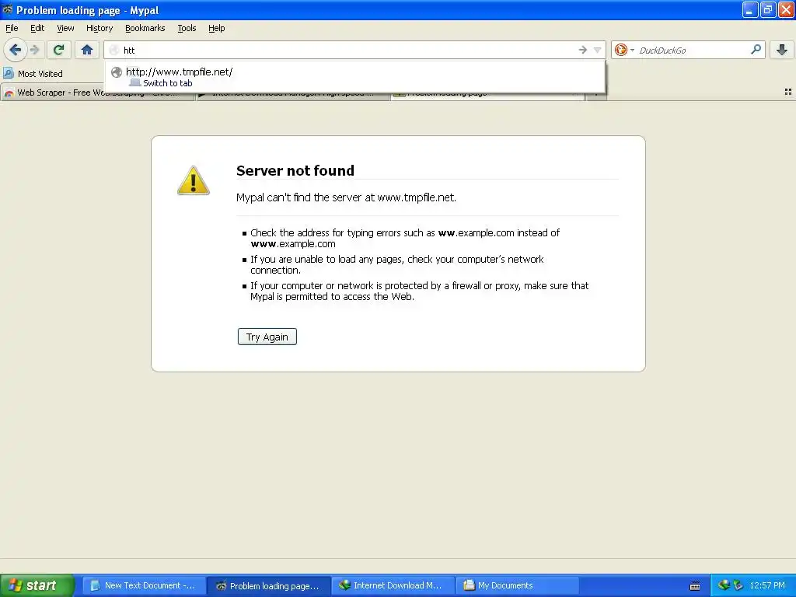This screenshot has height=597, width=796.
Task: Open the Edit menu
Action: (37, 28)
